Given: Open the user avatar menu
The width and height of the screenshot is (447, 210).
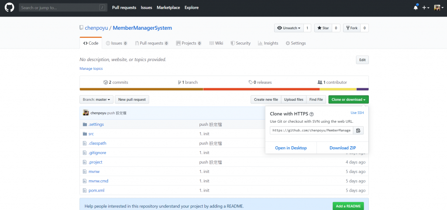Looking at the screenshot, I should coord(438,8).
